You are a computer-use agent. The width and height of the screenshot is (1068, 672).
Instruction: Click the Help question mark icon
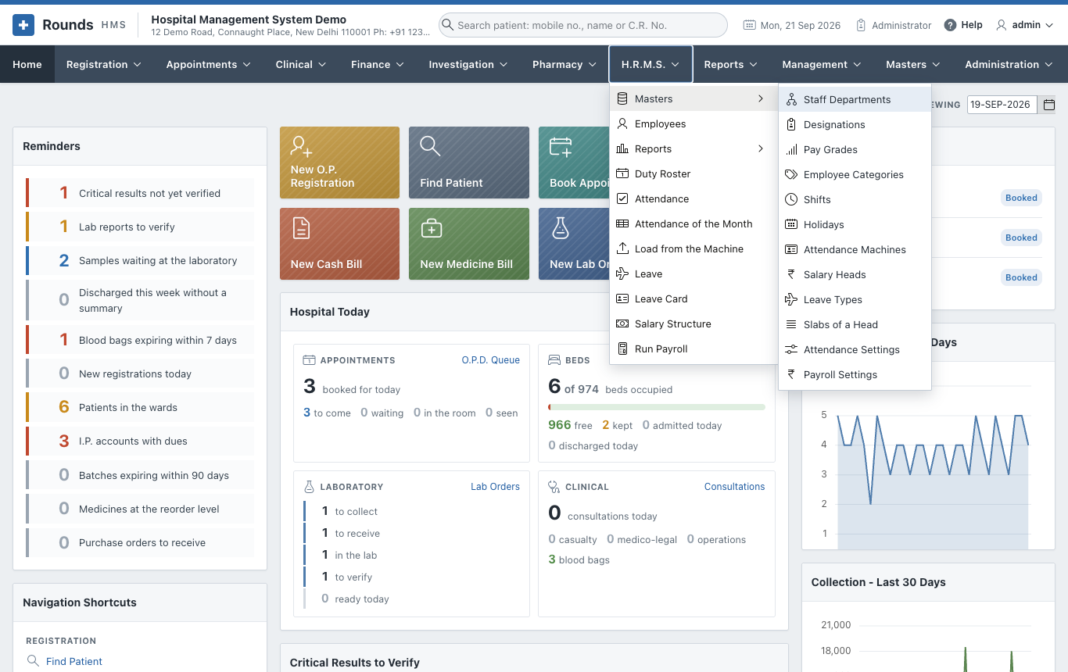(x=950, y=25)
